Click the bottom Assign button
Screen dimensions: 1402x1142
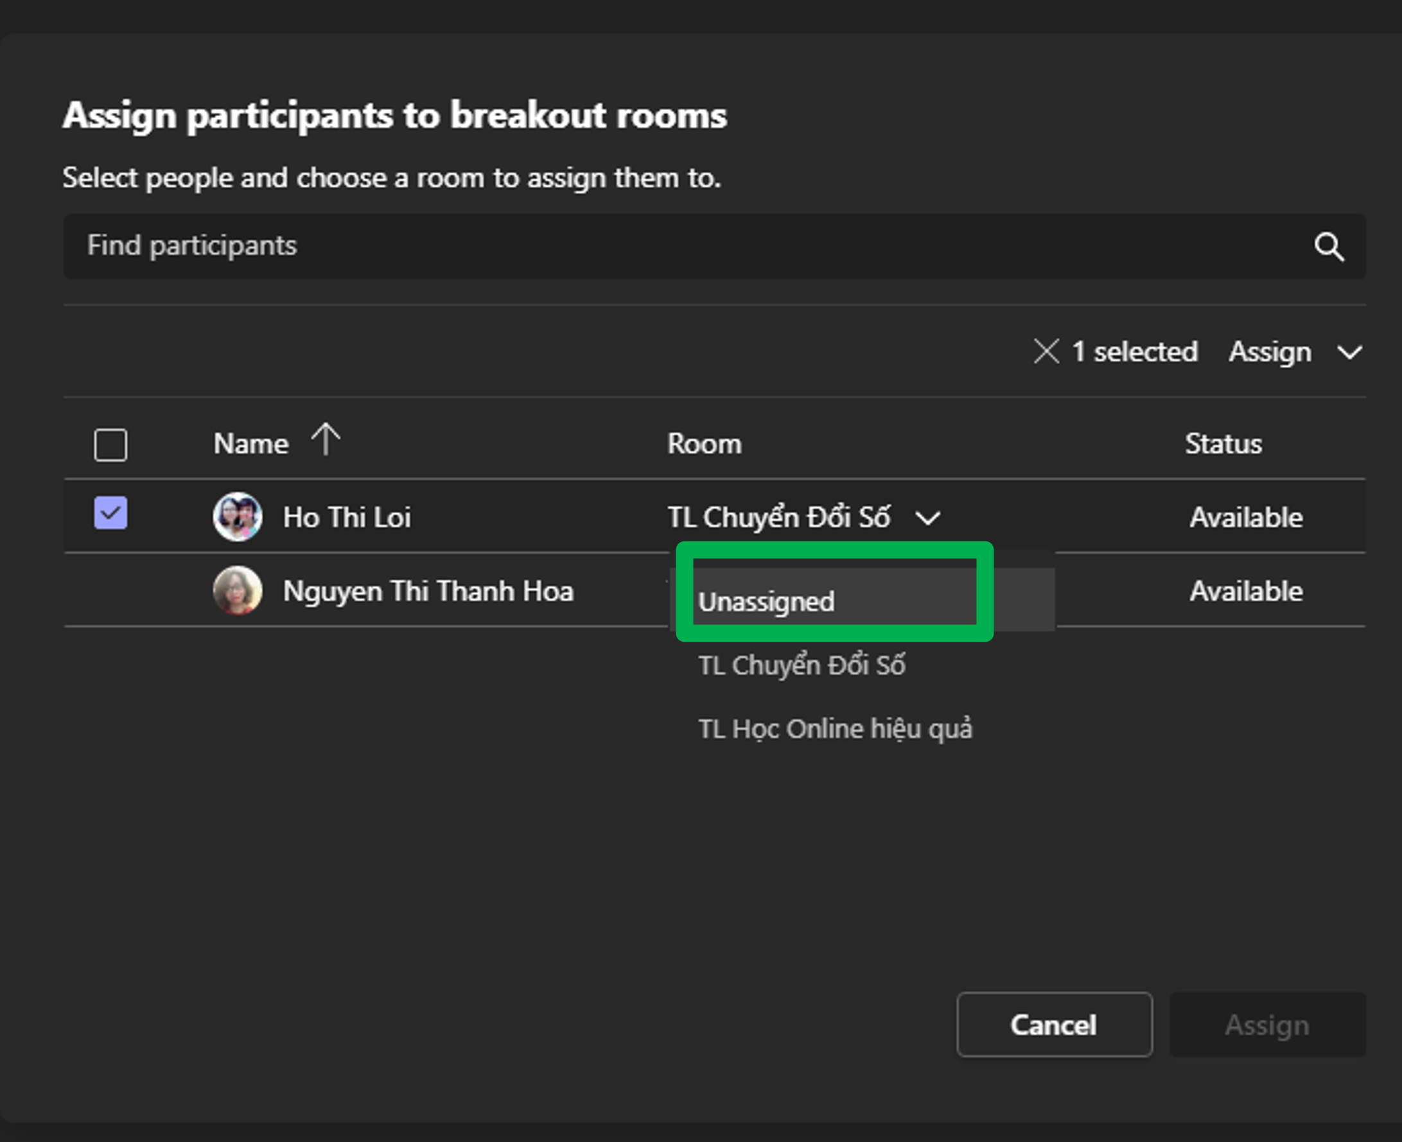pyautogui.click(x=1266, y=1024)
